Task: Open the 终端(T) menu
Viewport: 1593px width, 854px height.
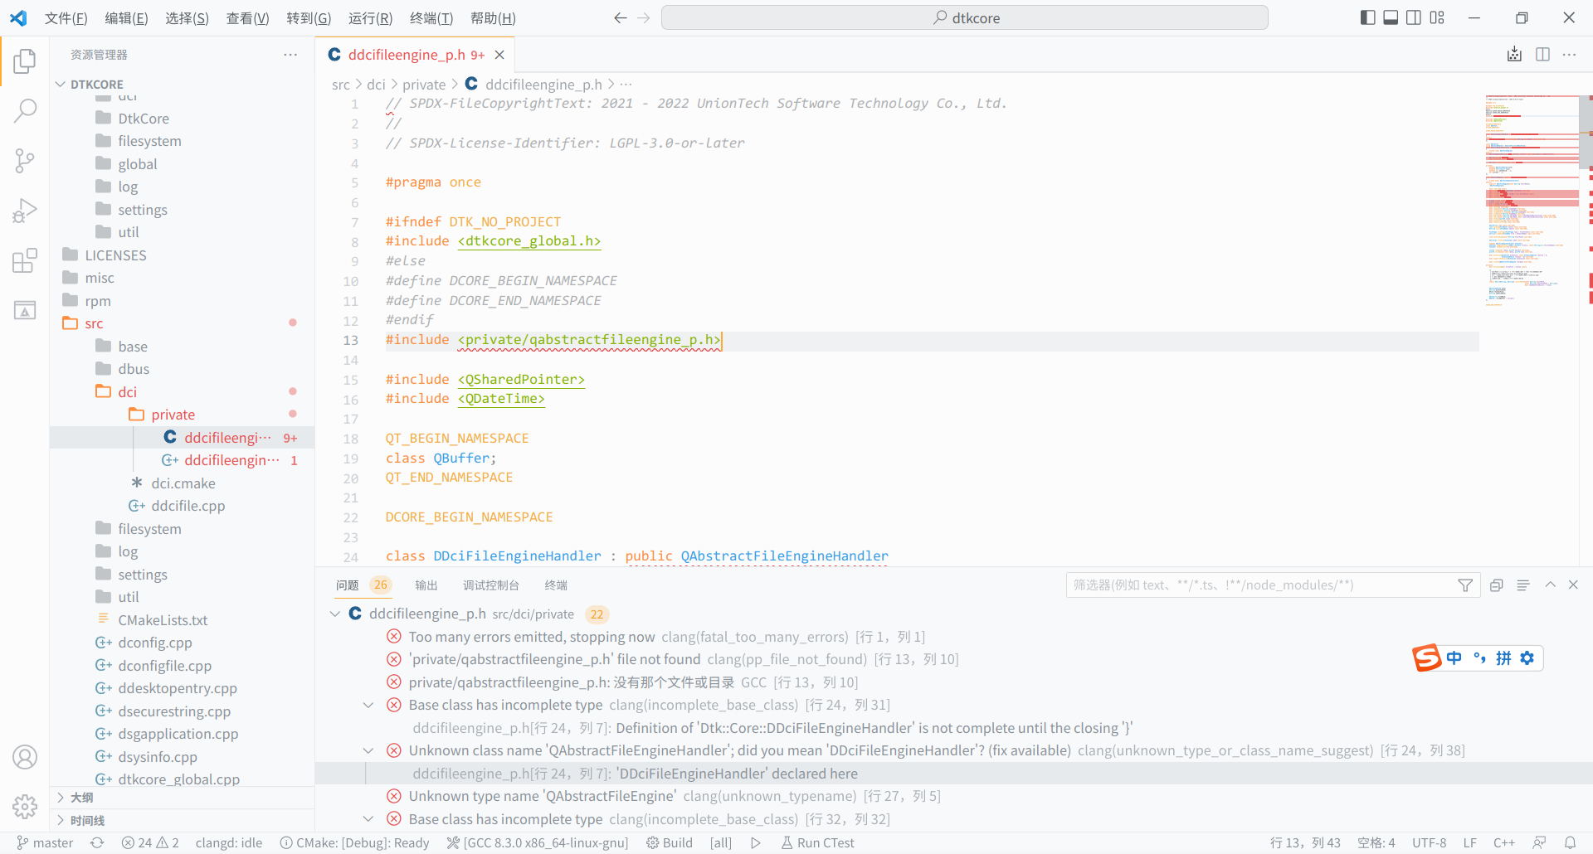Action: point(431,18)
